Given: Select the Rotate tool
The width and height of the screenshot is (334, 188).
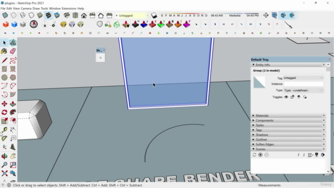Looking at the screenshot, I should pos(4,112).
